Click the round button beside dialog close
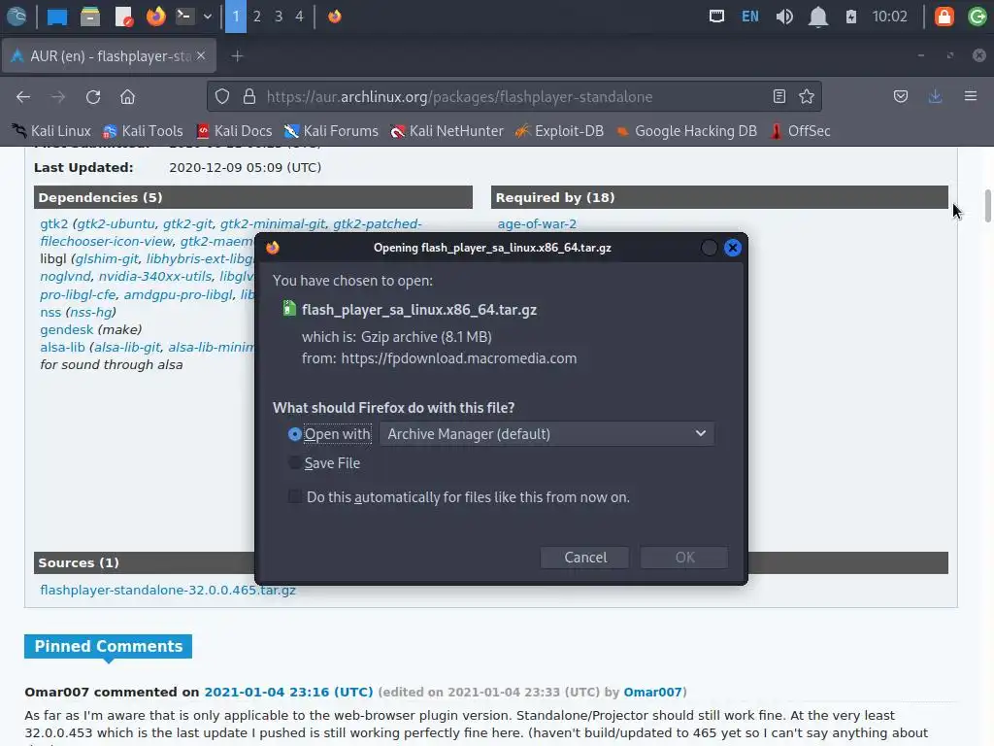The width and height of the screenshot is (994, 746). [709, 248]
